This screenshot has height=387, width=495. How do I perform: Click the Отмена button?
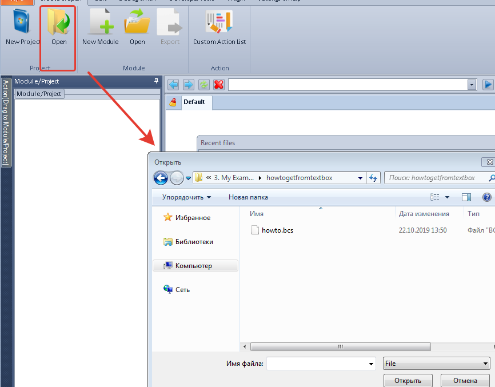coord(465,381)
